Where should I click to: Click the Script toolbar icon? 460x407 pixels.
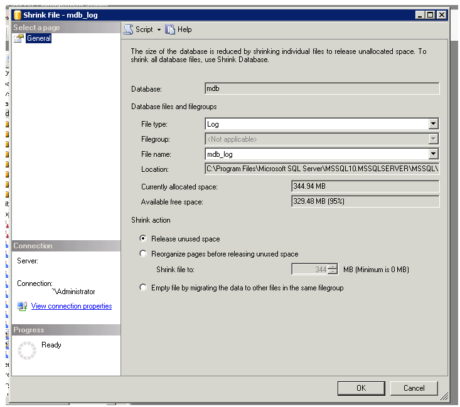click(x=129, y=29)
